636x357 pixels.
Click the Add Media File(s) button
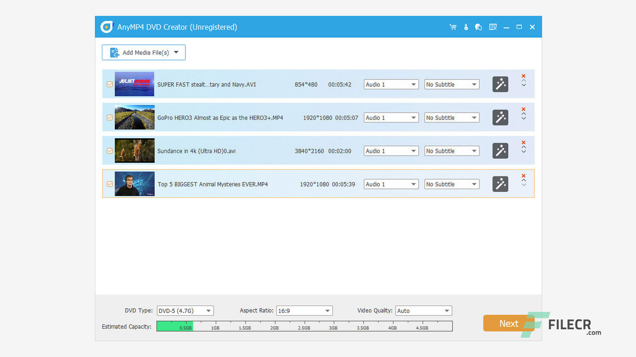144,53
